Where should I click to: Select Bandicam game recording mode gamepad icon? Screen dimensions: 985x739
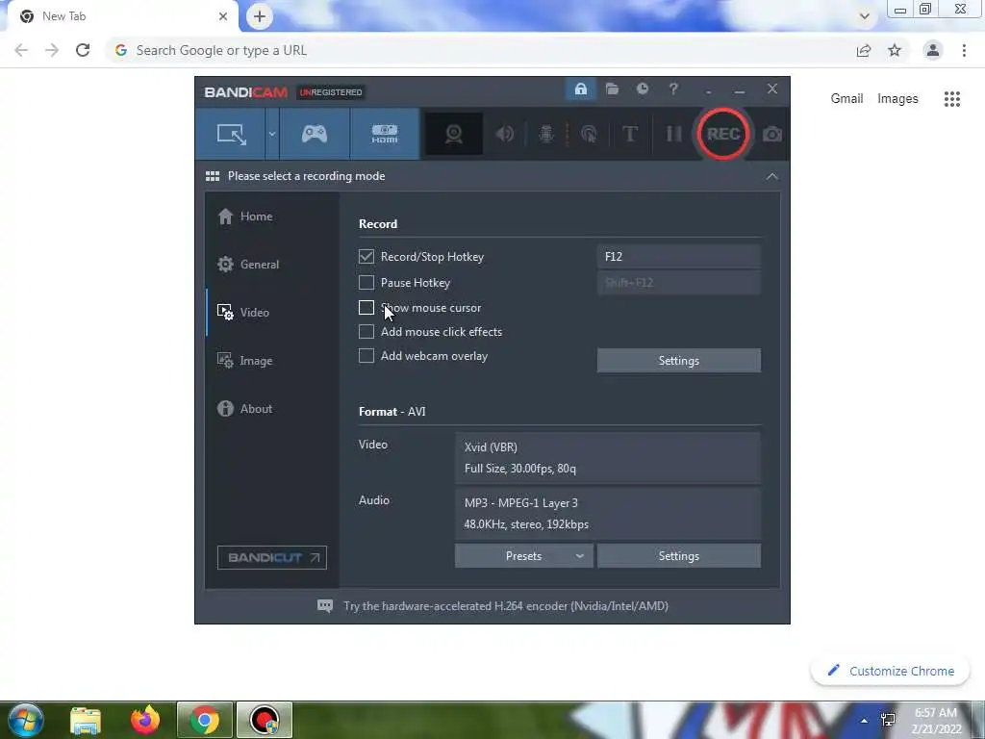315,134
